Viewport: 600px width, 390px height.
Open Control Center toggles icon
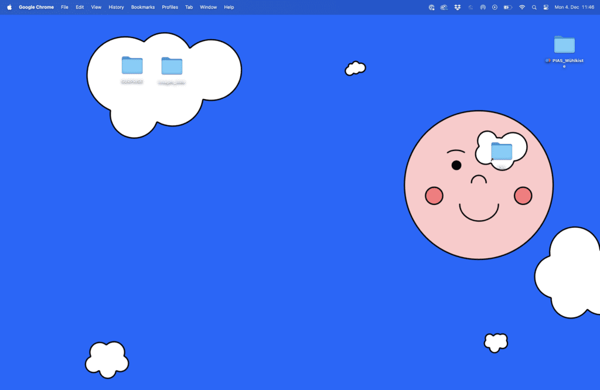pos(546,7)
